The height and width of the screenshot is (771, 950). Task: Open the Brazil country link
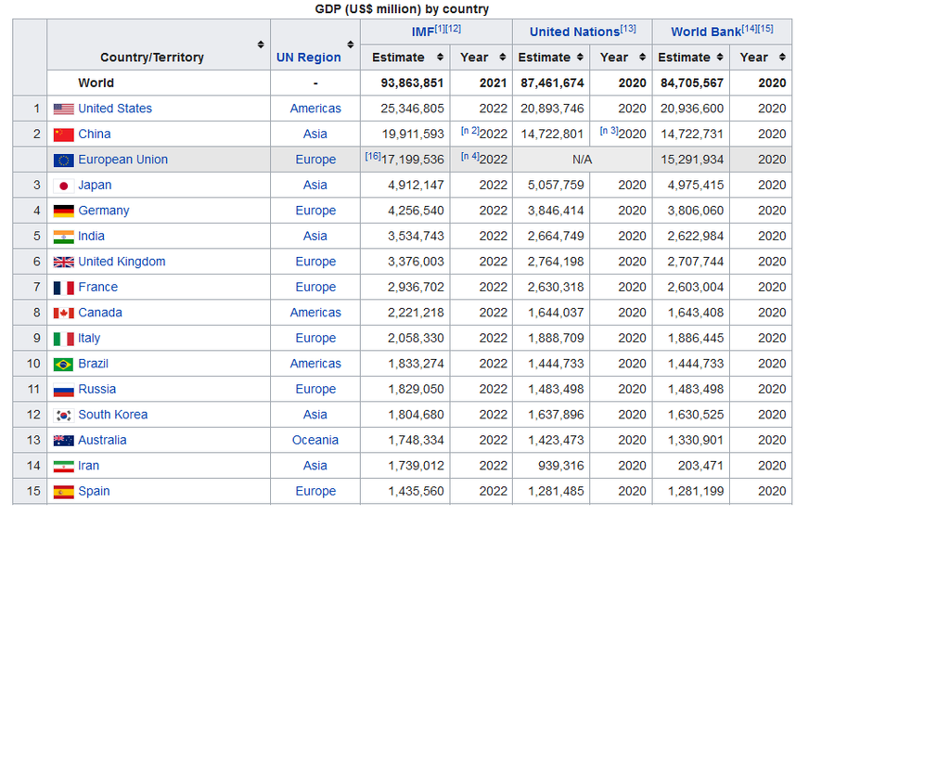click(94, 363)
